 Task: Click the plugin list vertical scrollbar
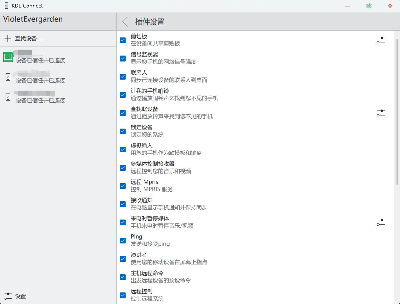pyautogui.click(x=397, y=109)
